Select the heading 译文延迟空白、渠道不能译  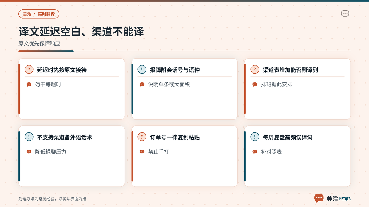81,32
